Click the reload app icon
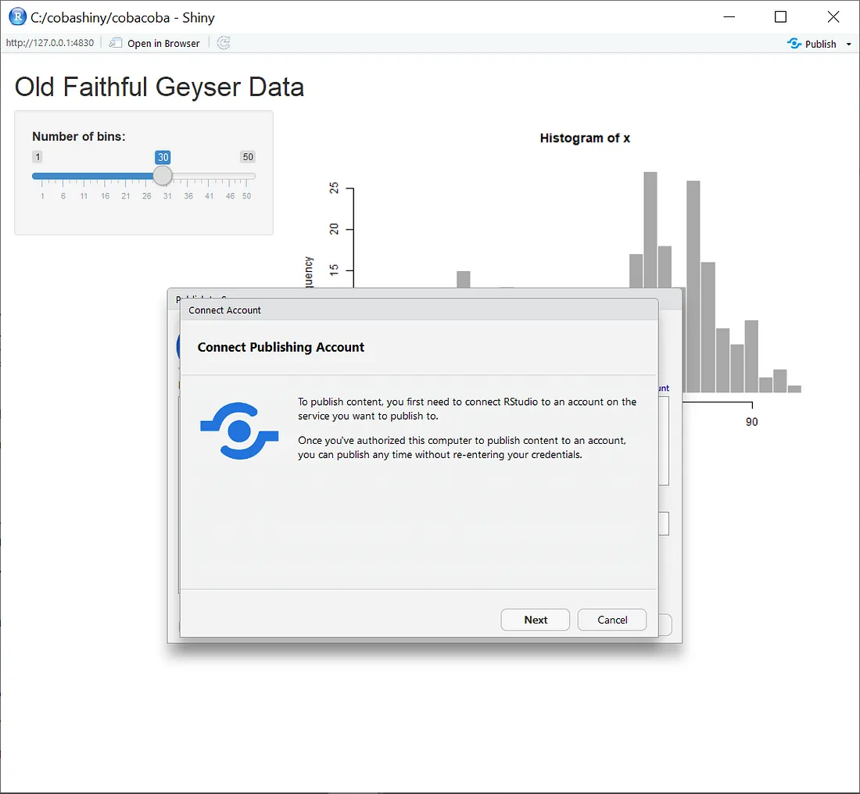Viewport: 860px width, 794px height. [x=224, y=43]
